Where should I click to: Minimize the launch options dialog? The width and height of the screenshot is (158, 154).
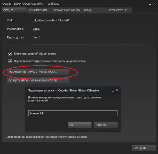point(113,91)
